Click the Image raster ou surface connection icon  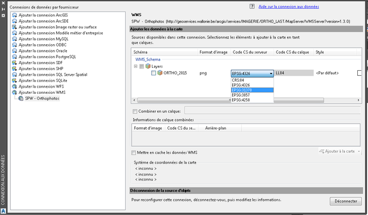point(15,27)
